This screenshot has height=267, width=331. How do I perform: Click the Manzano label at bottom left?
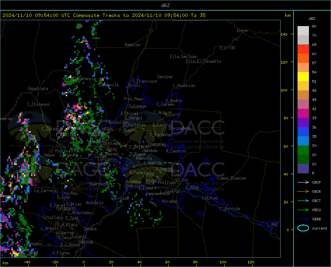(35, 243)
